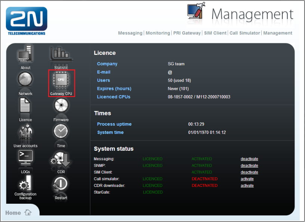This screenshot has height=222, width=305.
Task: Open the About computer icon
Action: (x=25, y=54)
